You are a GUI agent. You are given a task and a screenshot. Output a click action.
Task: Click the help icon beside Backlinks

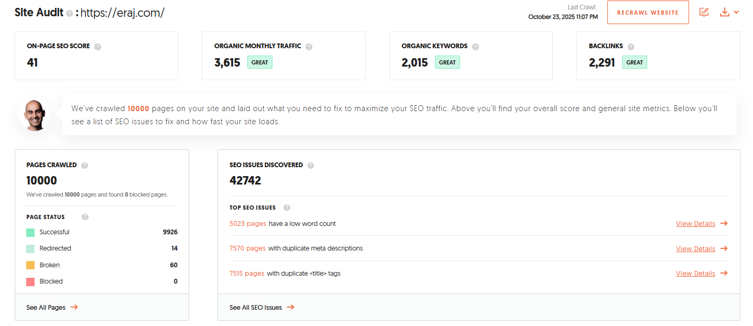[631, 47]
